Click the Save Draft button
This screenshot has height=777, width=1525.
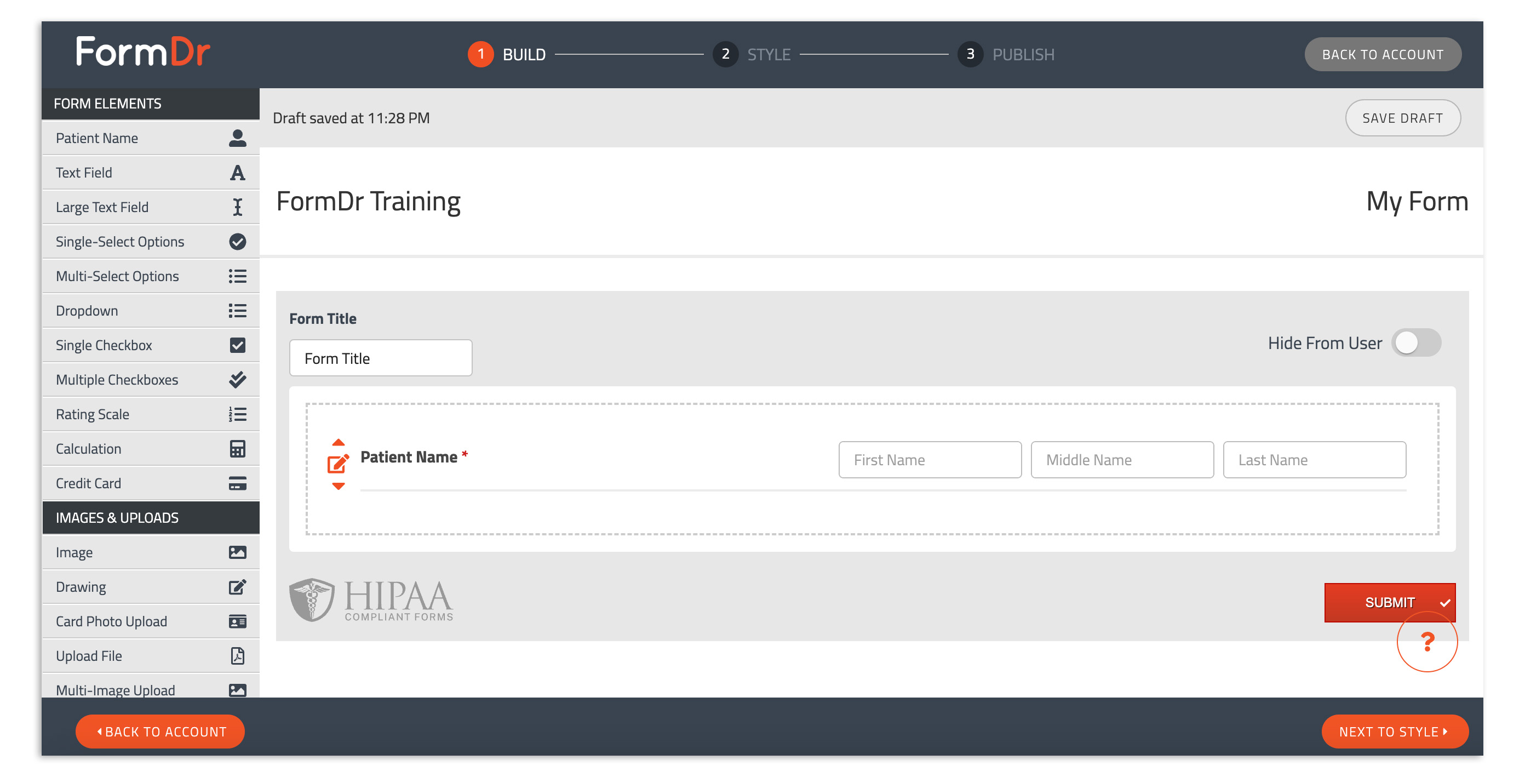point(1402,118)
